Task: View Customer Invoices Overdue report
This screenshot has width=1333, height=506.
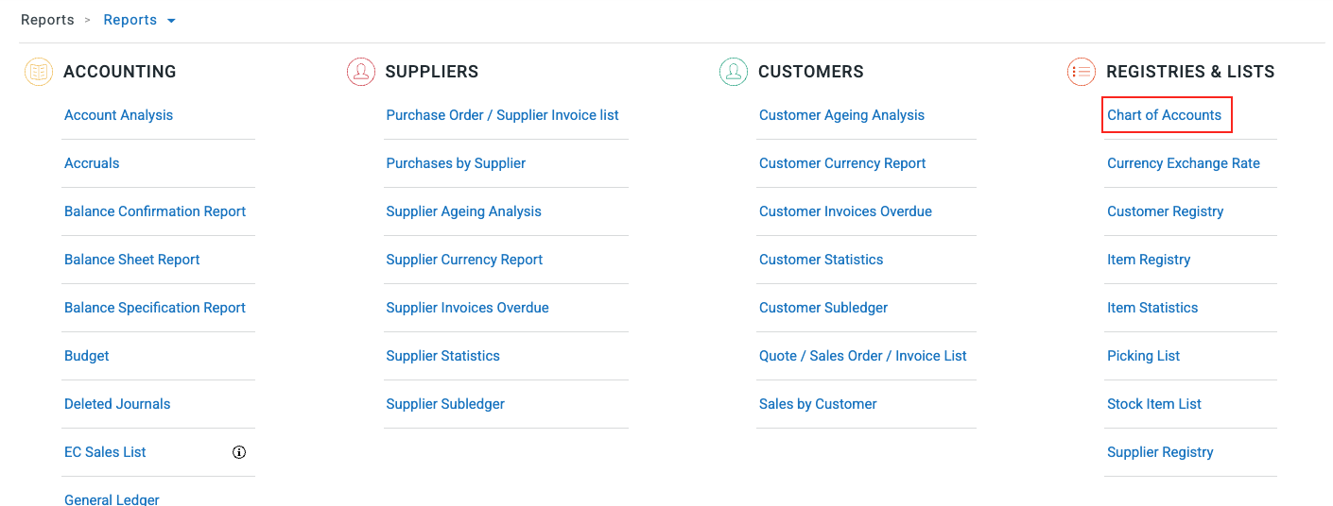Action: (x=845, y=211)
